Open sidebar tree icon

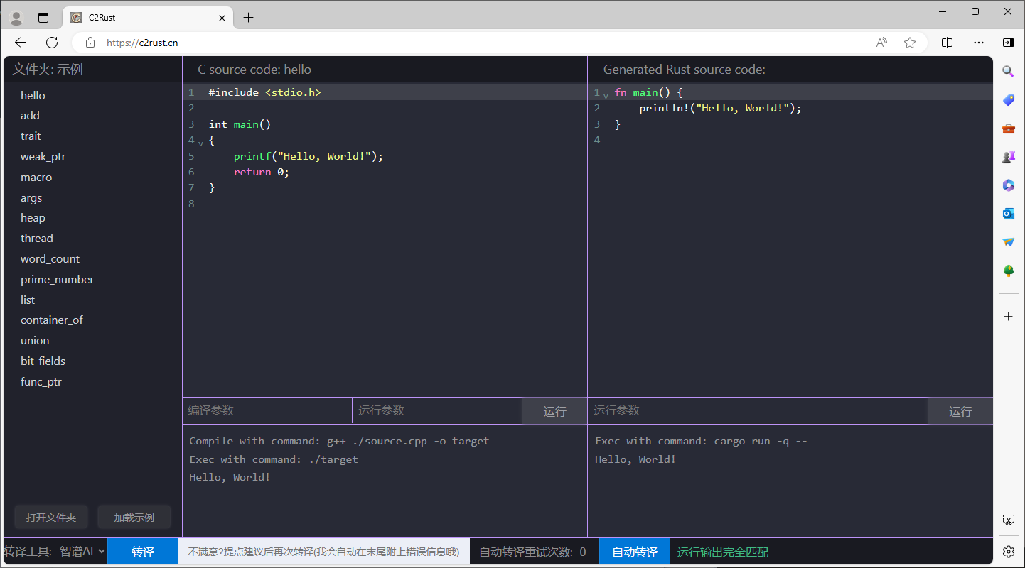tap(1008, 271)
